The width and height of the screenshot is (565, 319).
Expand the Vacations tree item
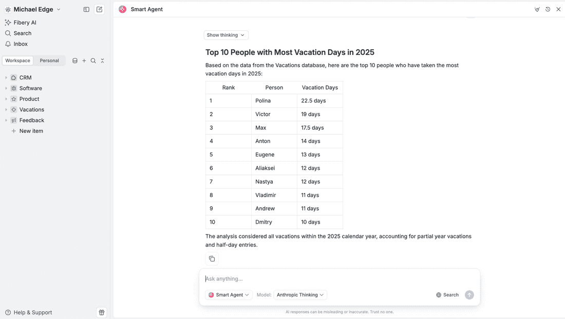point(6,110)
